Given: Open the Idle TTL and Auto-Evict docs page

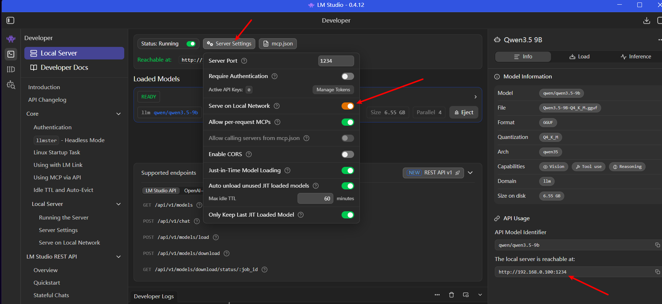Looking at the screenshot, I should (x=63, y=190).
